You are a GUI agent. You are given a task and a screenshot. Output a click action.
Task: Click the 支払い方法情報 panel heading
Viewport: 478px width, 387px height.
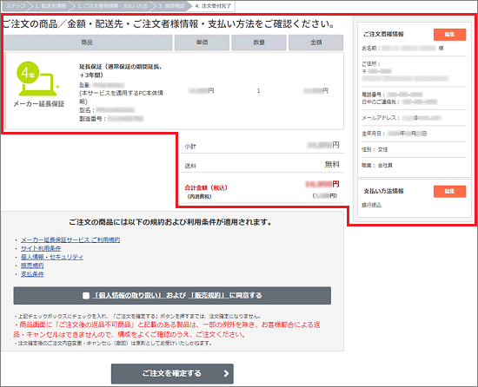[x=383, y=191]
